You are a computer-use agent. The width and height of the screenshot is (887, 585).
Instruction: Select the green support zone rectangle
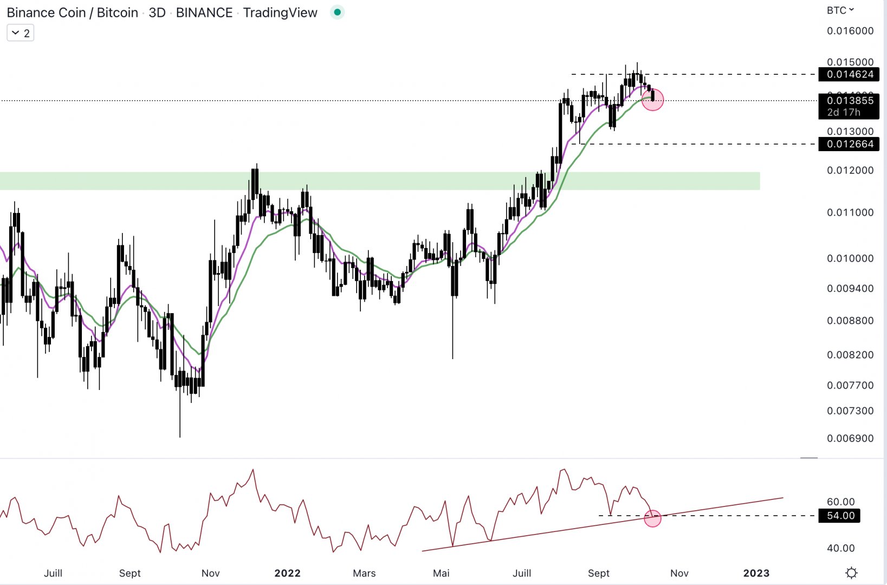(x=379, y=181)
